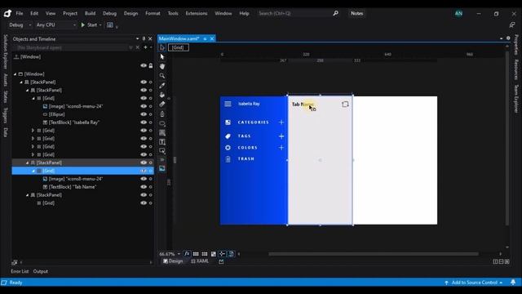522x294 pixels.
Task: Pop out the XAML pane icon
Action: click(221, 261)
